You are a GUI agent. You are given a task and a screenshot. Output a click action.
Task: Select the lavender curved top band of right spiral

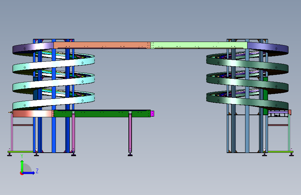pos(268,48)
